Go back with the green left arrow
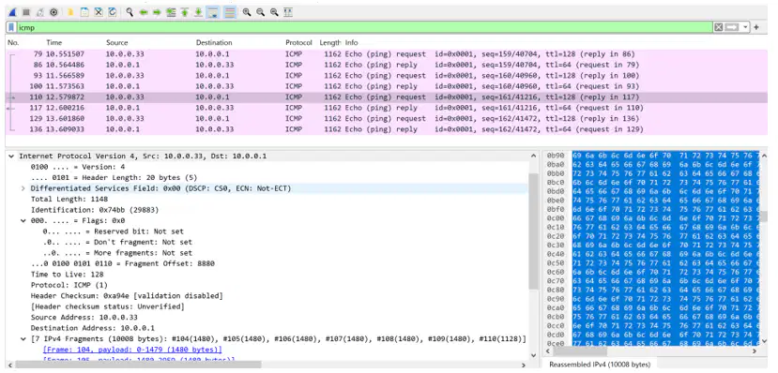 coord(144,12)
